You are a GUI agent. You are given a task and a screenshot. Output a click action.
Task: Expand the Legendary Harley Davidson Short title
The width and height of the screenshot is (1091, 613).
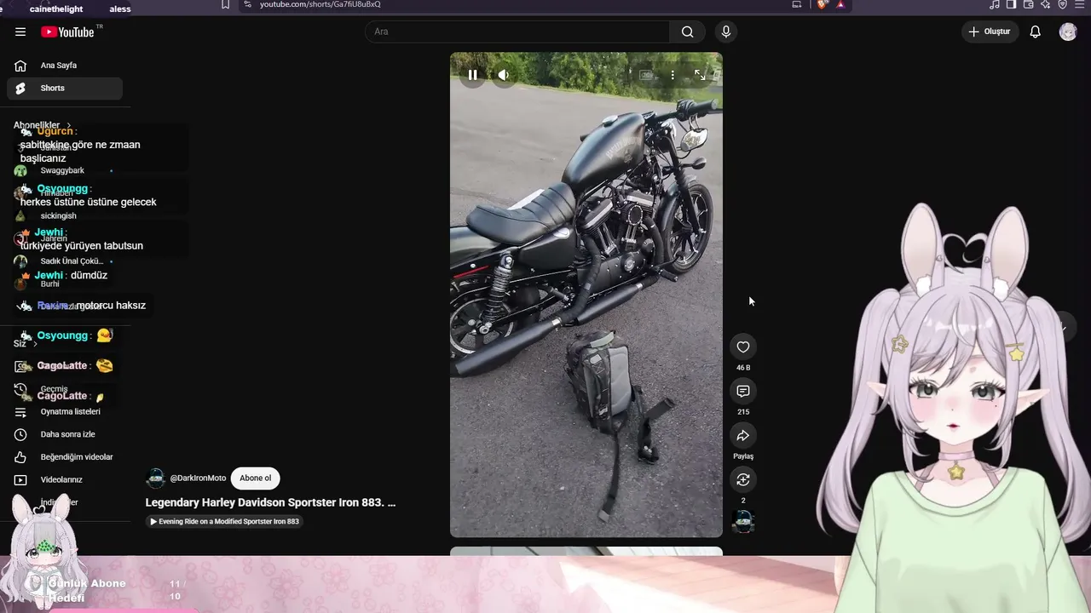click(270, 502)
